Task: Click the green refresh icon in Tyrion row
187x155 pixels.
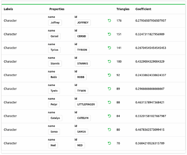Action: tap(109, 48)
